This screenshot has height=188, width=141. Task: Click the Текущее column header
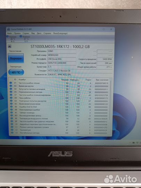tap(65, 80)
